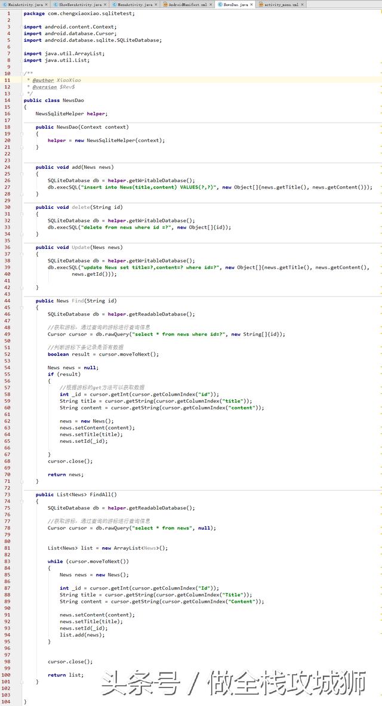Screen dimensions: 382x706
Task: Open the ShowNewsActivity.java tab
Action: 81,5
